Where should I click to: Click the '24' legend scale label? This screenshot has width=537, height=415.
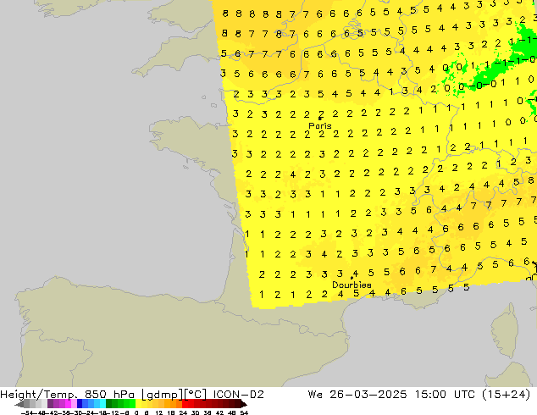tap(183, 413)
